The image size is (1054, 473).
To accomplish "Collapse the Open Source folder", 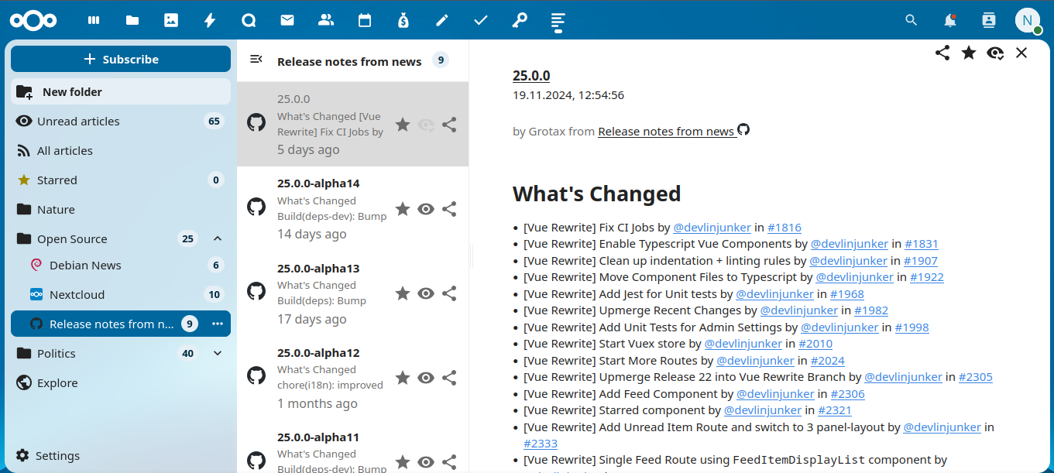I will click(218, 238).
